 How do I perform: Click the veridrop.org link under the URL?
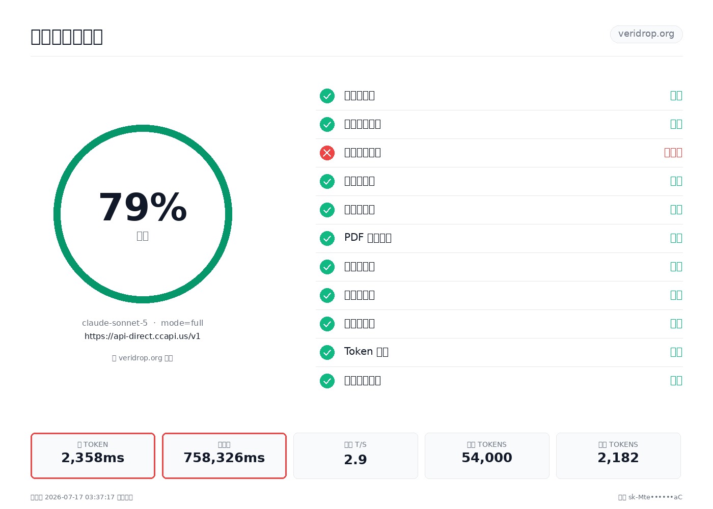[143, 358]
